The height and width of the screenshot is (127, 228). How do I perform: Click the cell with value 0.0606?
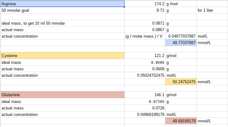(x=145, y=62)
